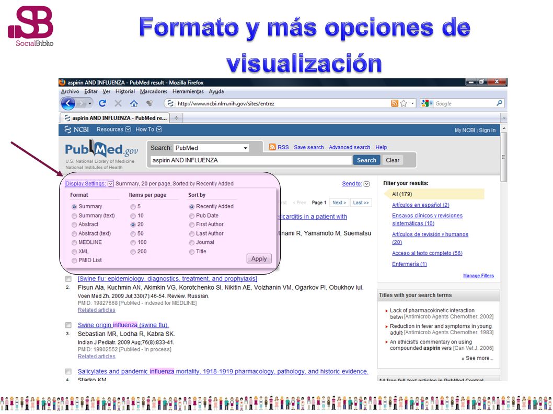553x414 pixels.
Task: Open the Historial menu
Action: [125, 91]
